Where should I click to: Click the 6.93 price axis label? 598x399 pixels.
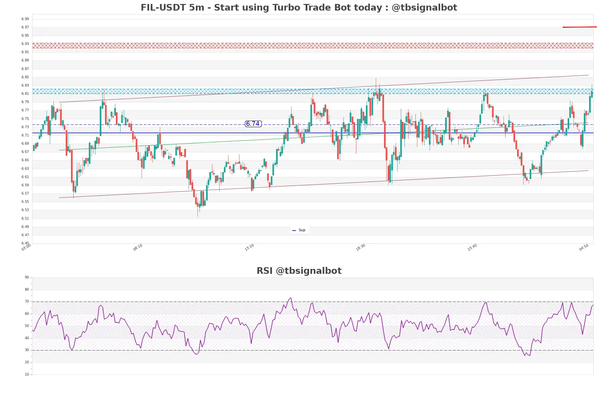pyautogui.click(x=25, y=44)
